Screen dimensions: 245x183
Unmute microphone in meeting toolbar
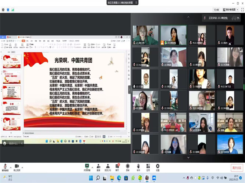5,166
